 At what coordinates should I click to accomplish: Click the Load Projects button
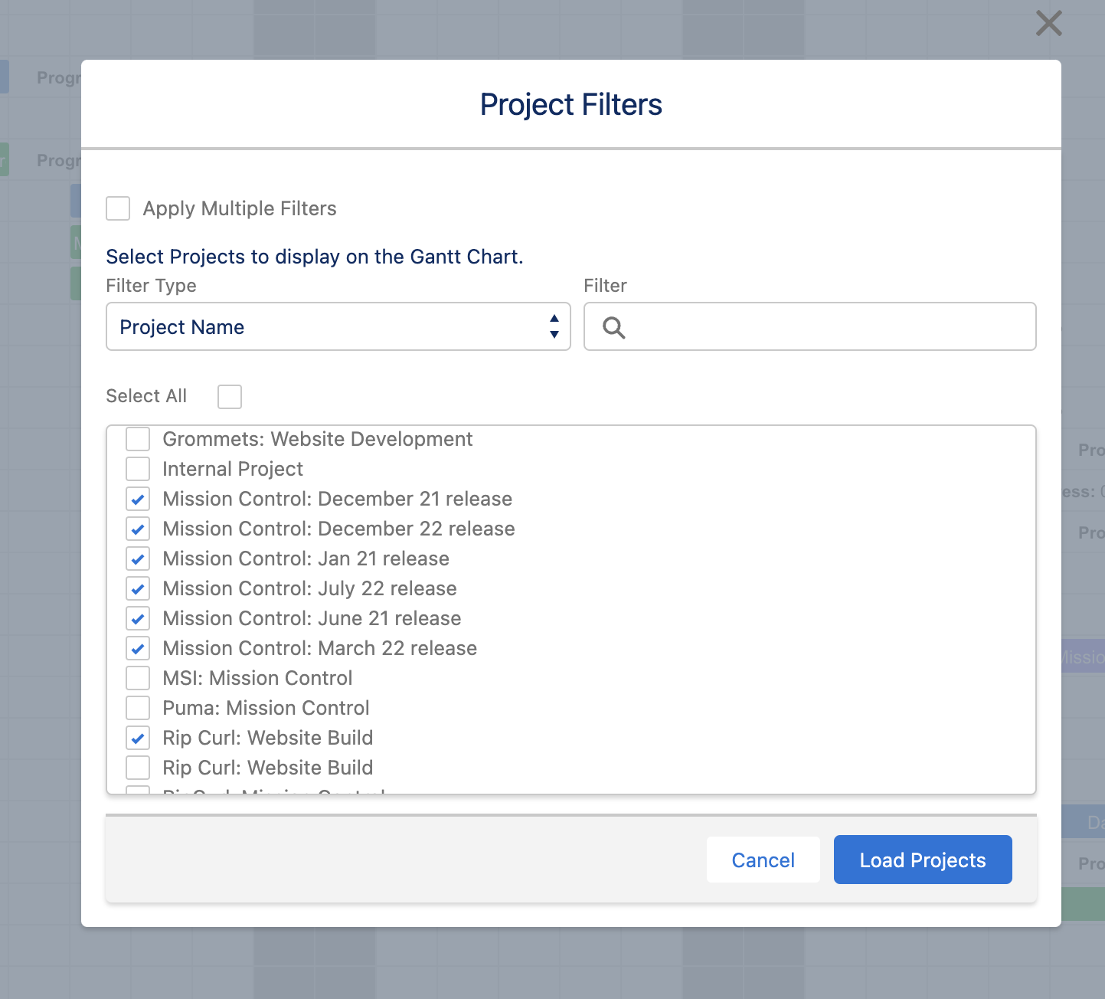point(922,860)
